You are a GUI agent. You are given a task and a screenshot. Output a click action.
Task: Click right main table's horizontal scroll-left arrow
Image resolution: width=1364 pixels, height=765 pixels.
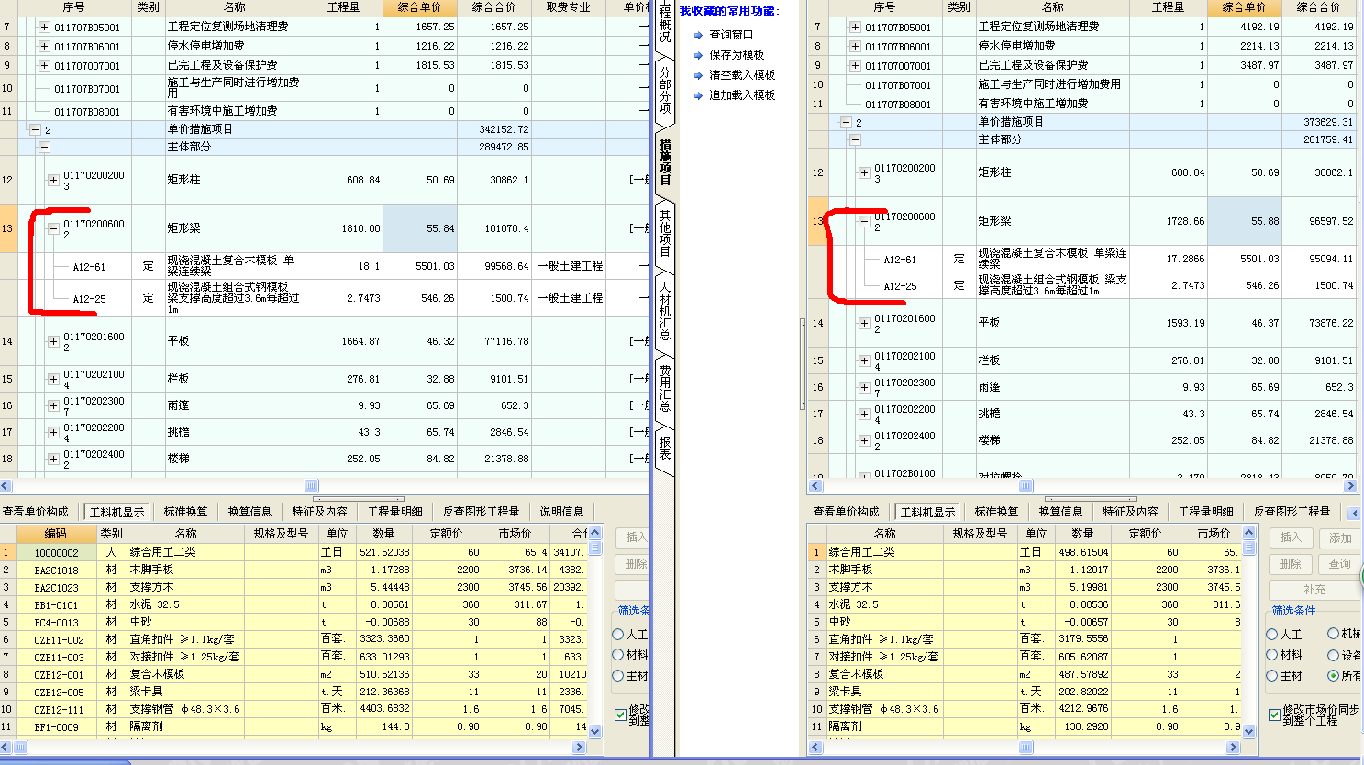pos(816,486)
